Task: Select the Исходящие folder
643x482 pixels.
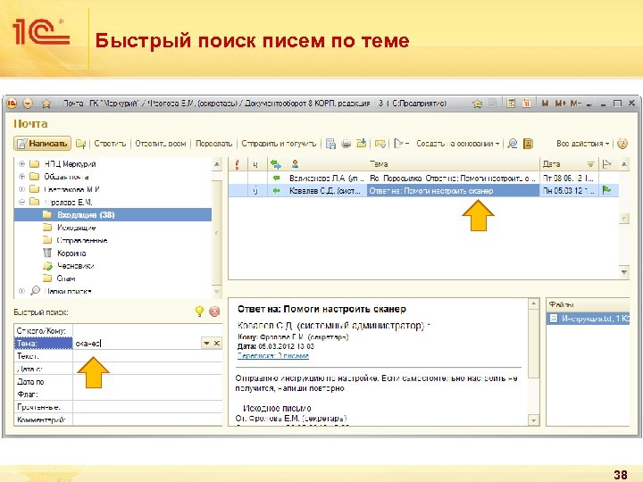Action: coord(76,228)
